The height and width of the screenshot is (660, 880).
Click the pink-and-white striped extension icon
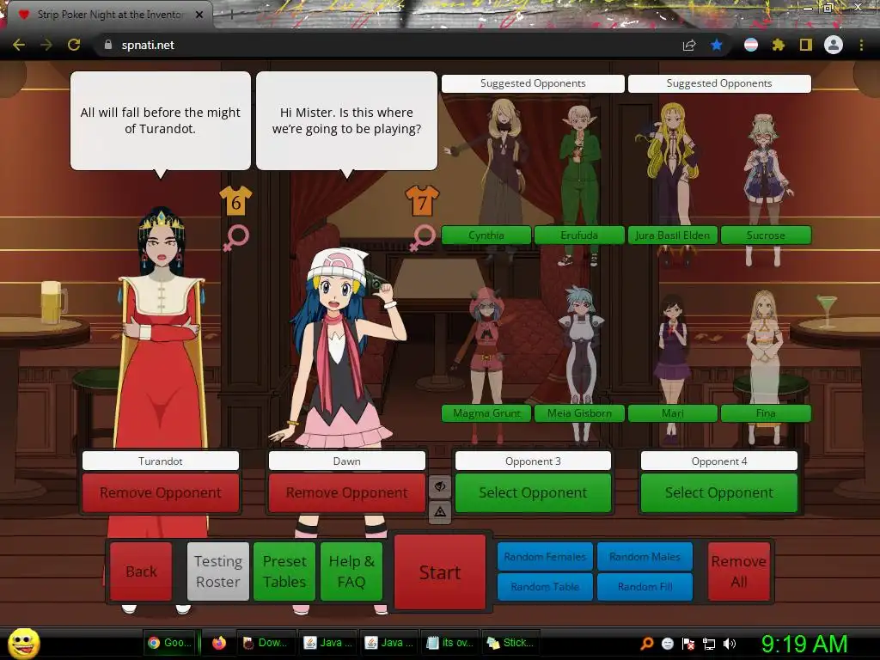[751, 45]
